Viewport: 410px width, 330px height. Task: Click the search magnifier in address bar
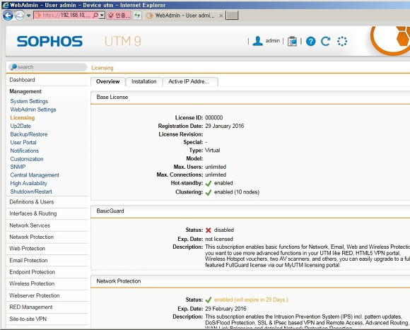[95, 16]
